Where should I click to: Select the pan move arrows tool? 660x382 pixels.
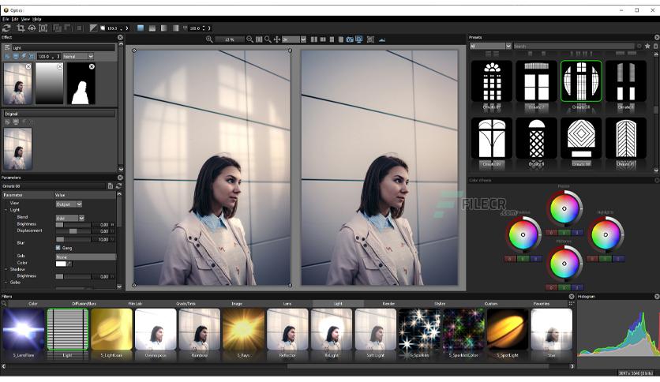coord(276,39)
